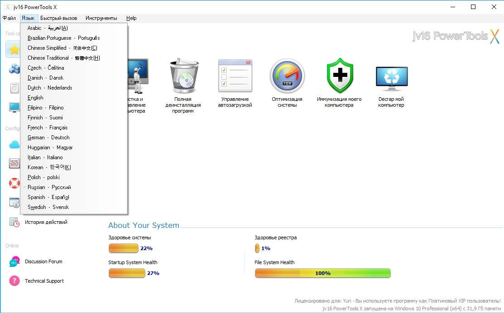504x313 pixels.
Task: Open the Инструменты menu
Action: tap(101, 18)
